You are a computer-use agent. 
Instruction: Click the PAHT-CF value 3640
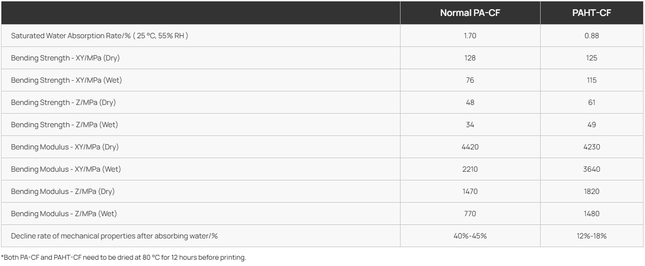[x=591, y=169]
